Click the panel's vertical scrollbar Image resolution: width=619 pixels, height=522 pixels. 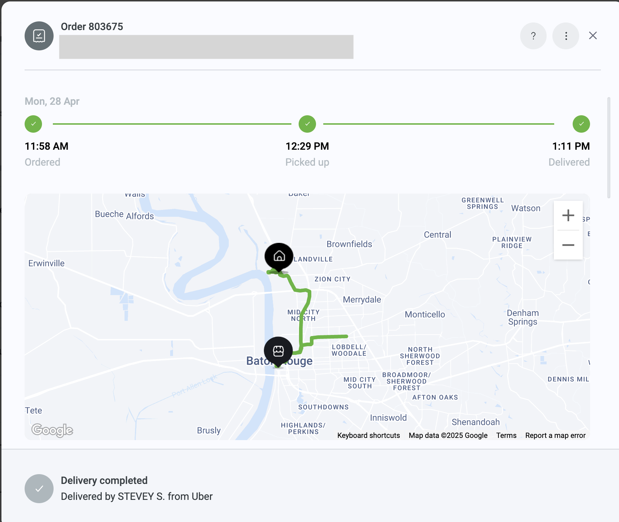(609, 147)
